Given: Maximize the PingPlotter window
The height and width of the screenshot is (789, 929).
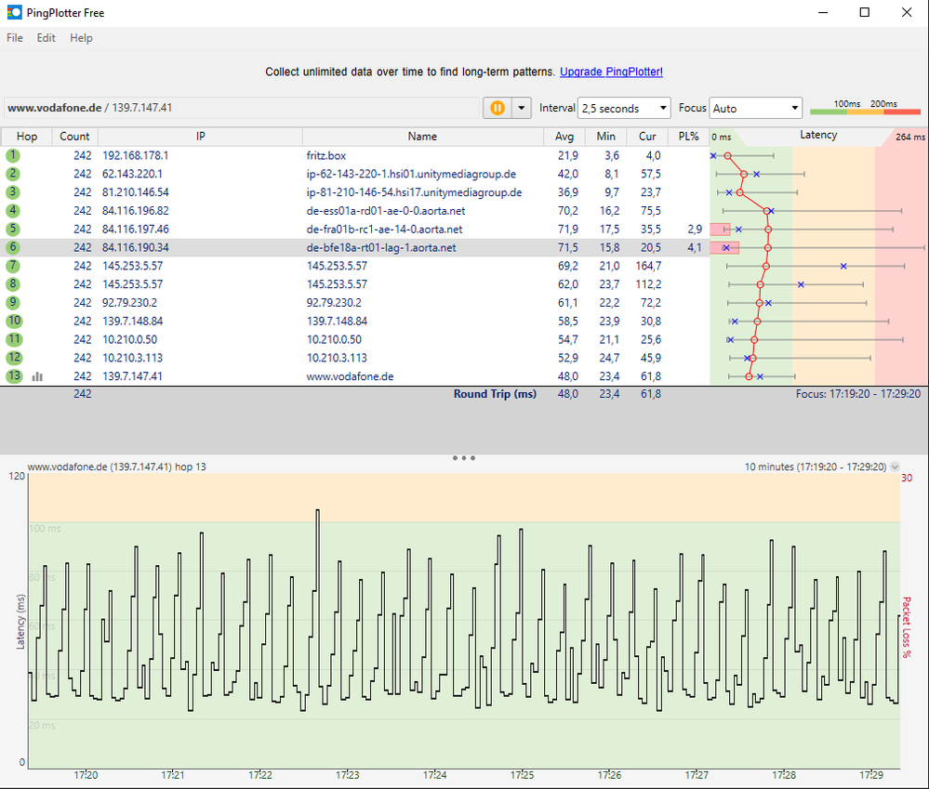Looking at the screenshot, I should (865, 12).
